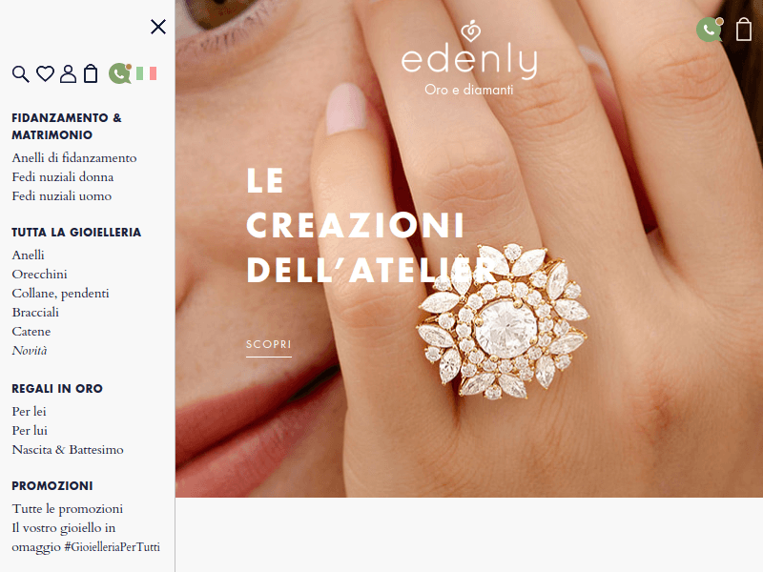Screen dimensions: 763x572
Task: Select the Italian flag language icon
Action: 147,73
